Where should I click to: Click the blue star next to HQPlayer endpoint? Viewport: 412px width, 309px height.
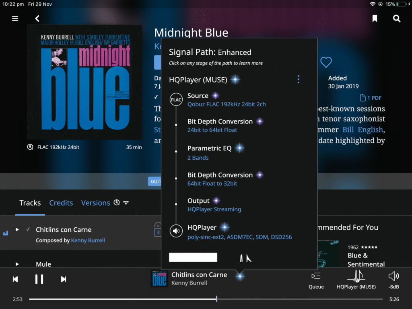pos(225,227)
